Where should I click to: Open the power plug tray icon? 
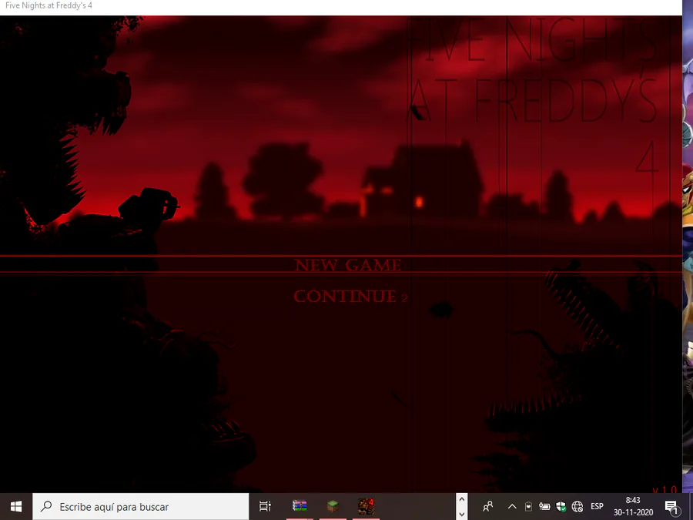[x=544, y=506]
